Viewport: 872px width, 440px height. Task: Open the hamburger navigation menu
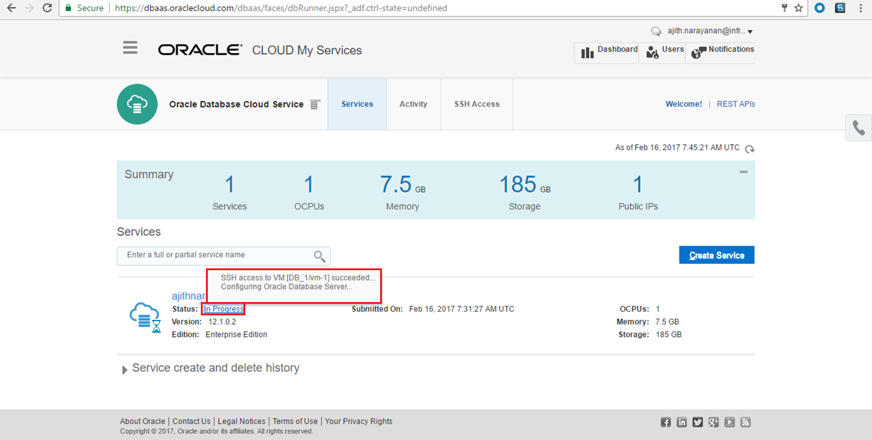130,48
